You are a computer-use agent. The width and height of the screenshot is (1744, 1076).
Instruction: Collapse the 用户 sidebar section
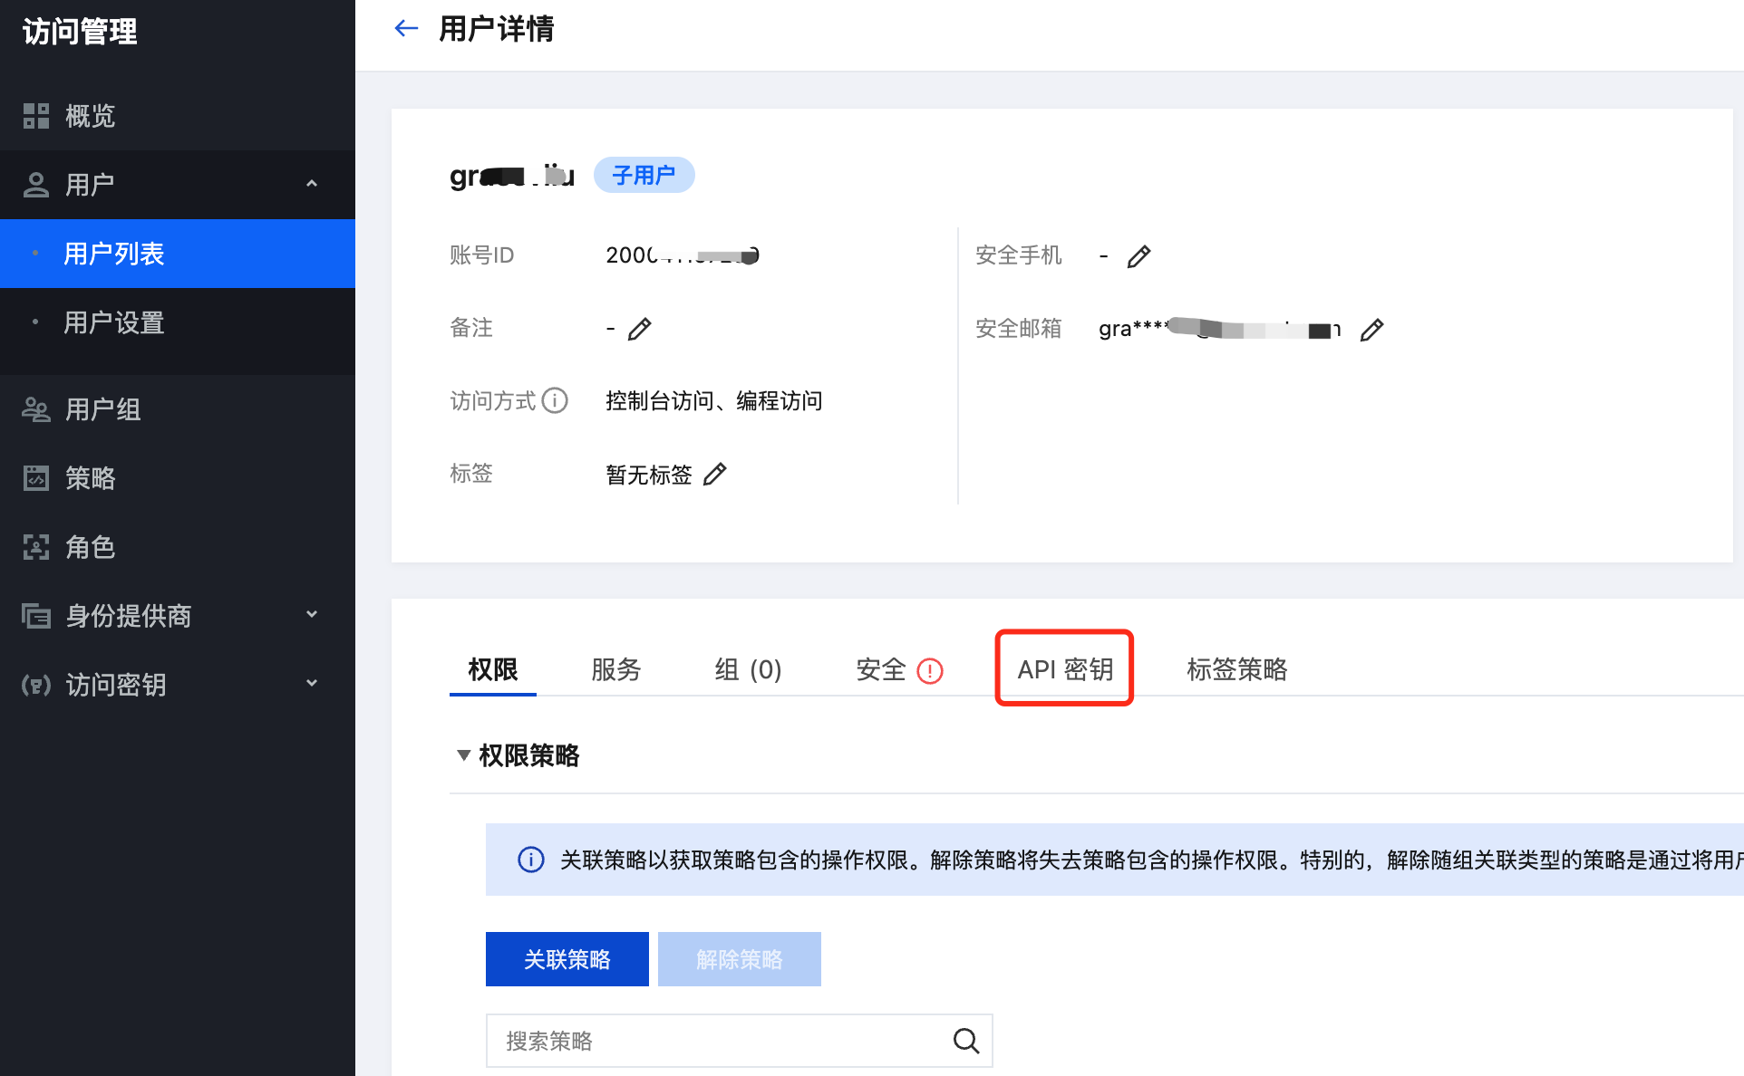(312, 184)
